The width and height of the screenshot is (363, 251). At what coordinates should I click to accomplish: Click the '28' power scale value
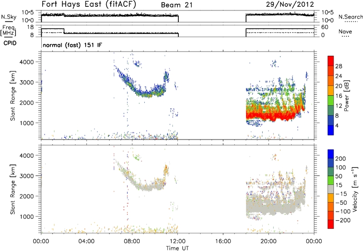(x=338, y=66)
